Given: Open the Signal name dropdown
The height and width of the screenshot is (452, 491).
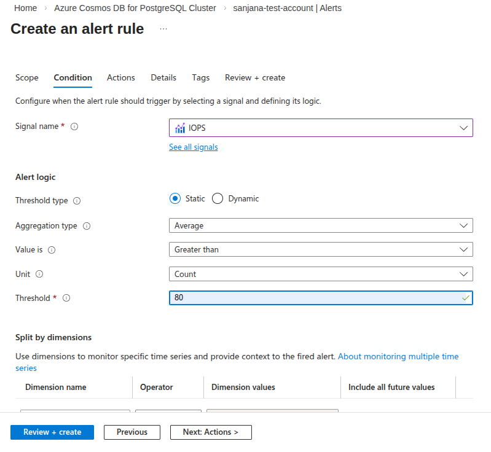Looking at the screenshot, I should [x=321, y=128].
